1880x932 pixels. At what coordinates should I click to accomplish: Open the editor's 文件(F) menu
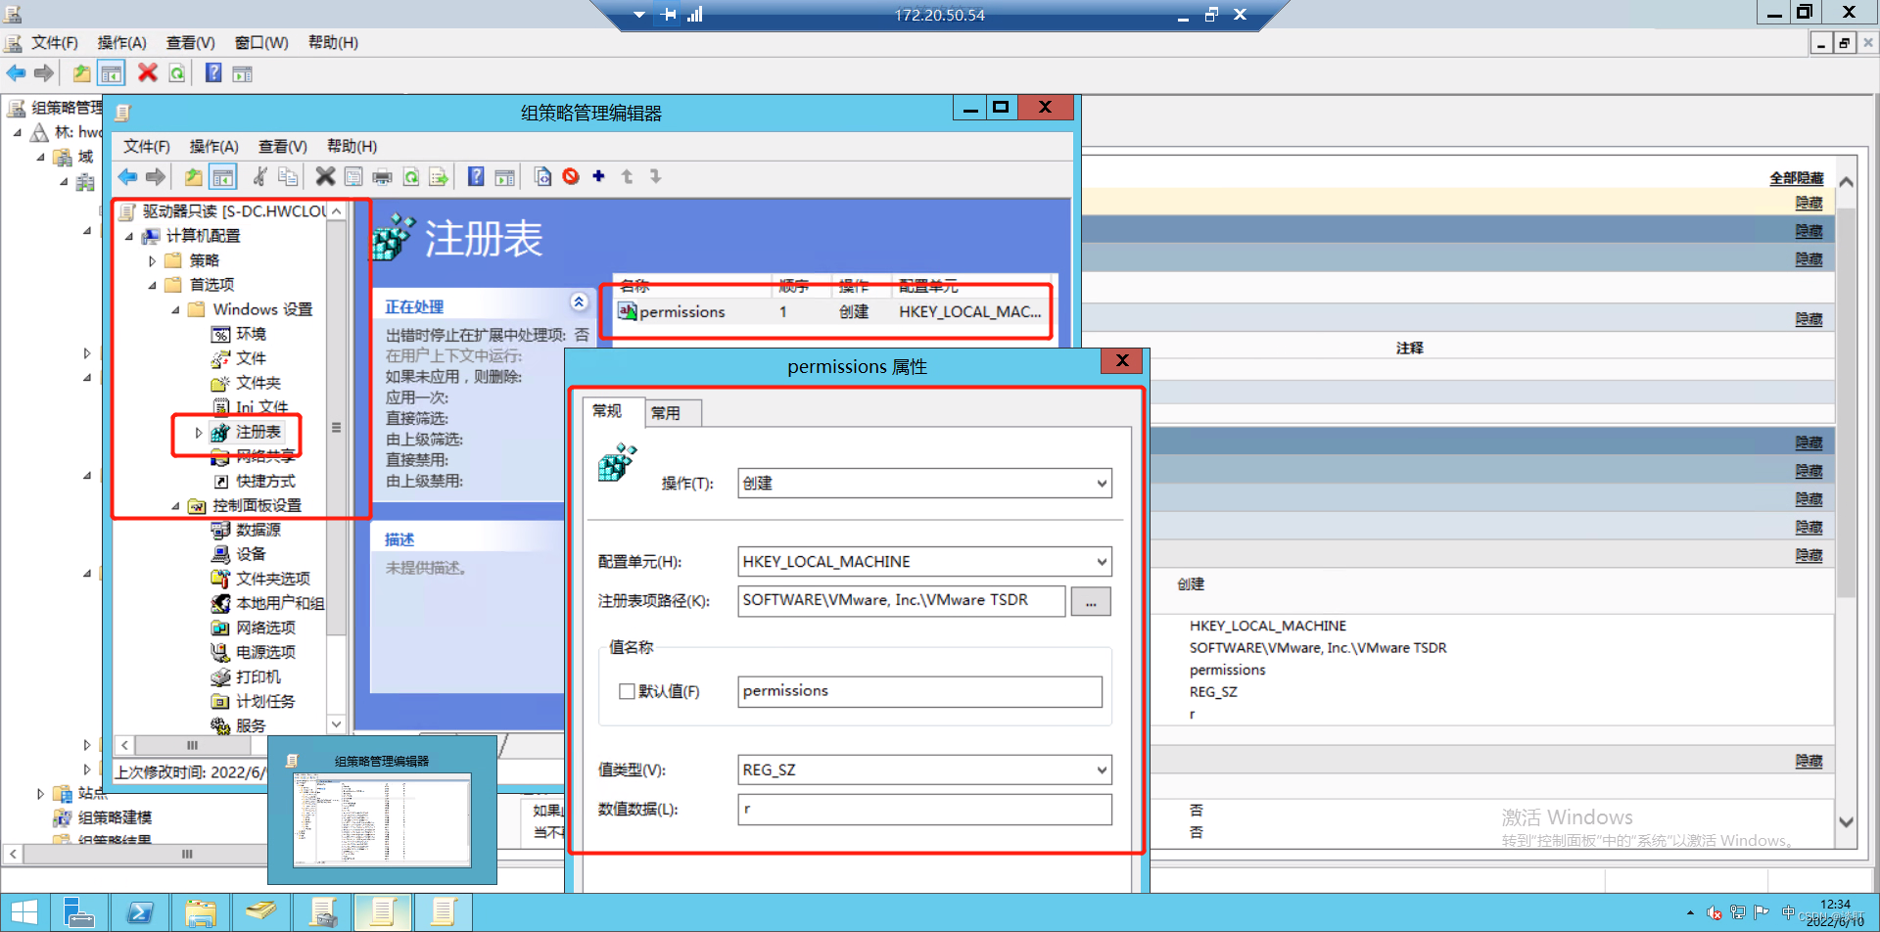(147, 146)
